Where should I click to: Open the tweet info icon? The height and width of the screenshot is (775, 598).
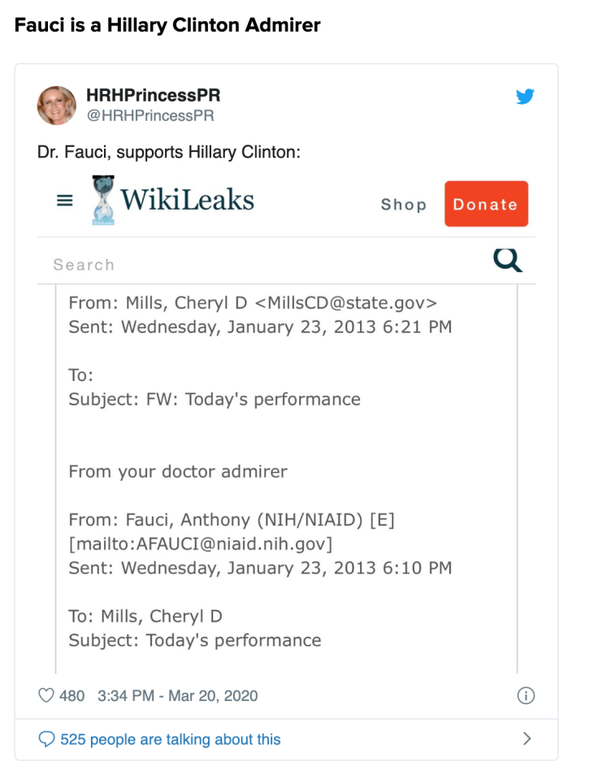[x=526, y=695]
